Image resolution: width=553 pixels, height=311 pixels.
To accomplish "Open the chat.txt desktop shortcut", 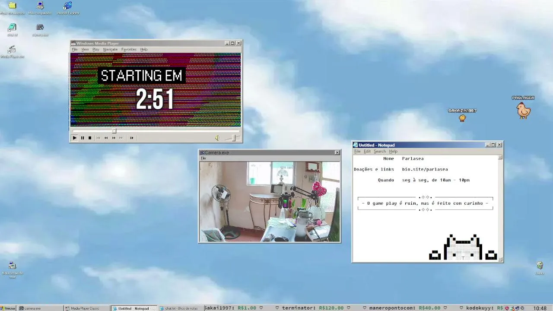I will pos(12,30).
